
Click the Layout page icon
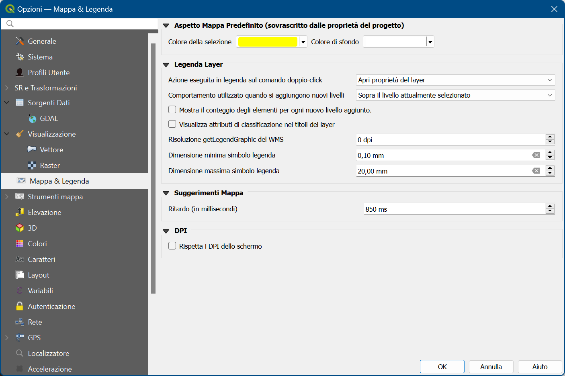20,275
